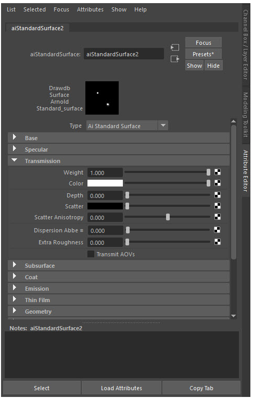Viewport: 253px width, 398px height.
Task: Click the Select button at bottom
Action: click(x=42, y=388)
